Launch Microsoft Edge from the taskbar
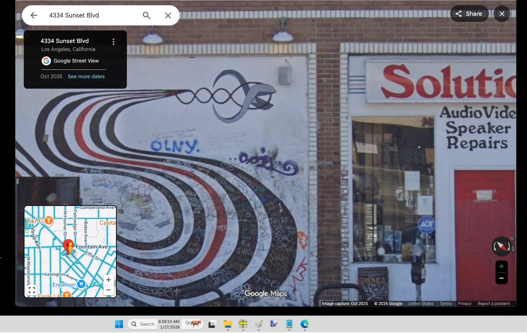The width and height of the screenshot is (527, 333). [x=304, y=324]
